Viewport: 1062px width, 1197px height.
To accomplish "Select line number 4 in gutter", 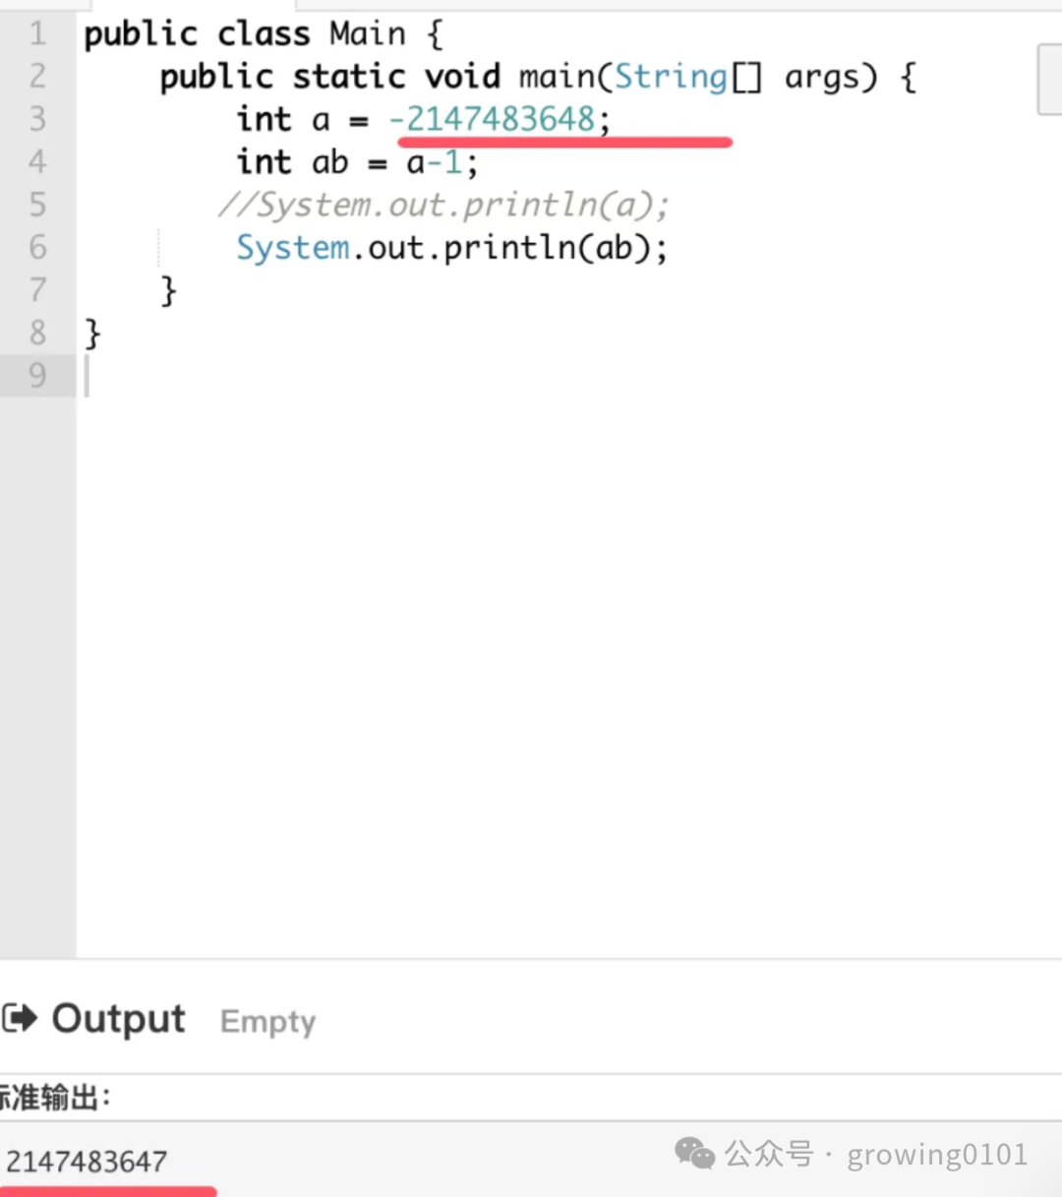I will [x=37, y=161].
